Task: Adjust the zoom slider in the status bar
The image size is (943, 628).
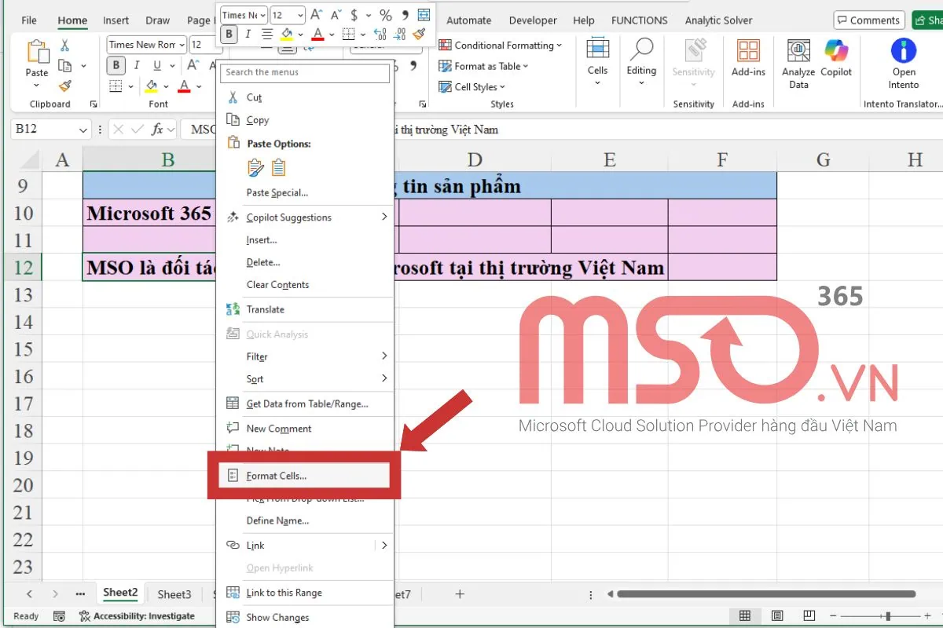Action: 888,616
